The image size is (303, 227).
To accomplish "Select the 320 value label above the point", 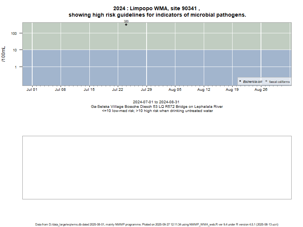I will 126,22.
